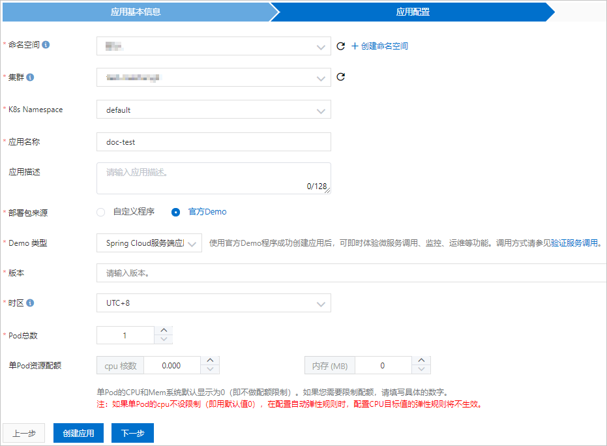
Task: Open the 时区 UTC+8 dropdown
Action: point(214,303)
